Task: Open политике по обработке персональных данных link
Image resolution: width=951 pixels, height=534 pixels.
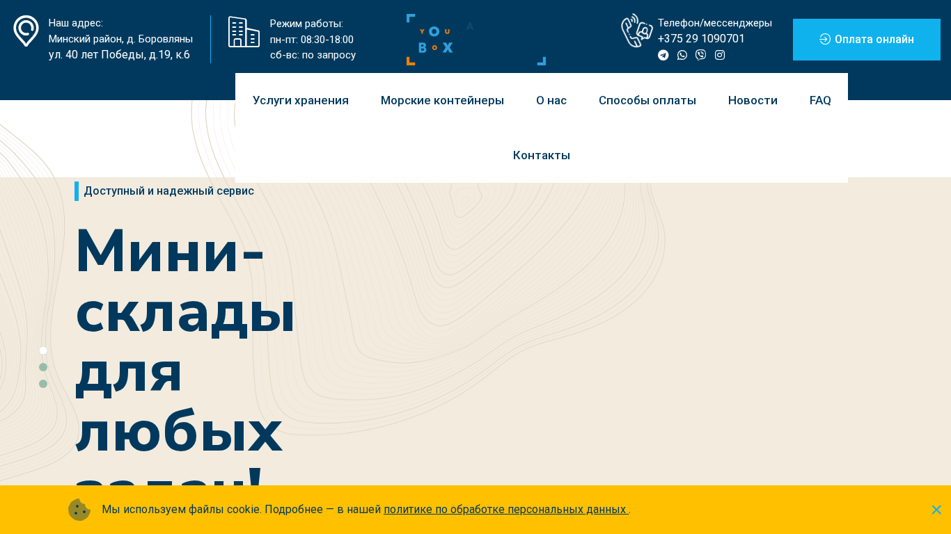Action: (506, 510)
